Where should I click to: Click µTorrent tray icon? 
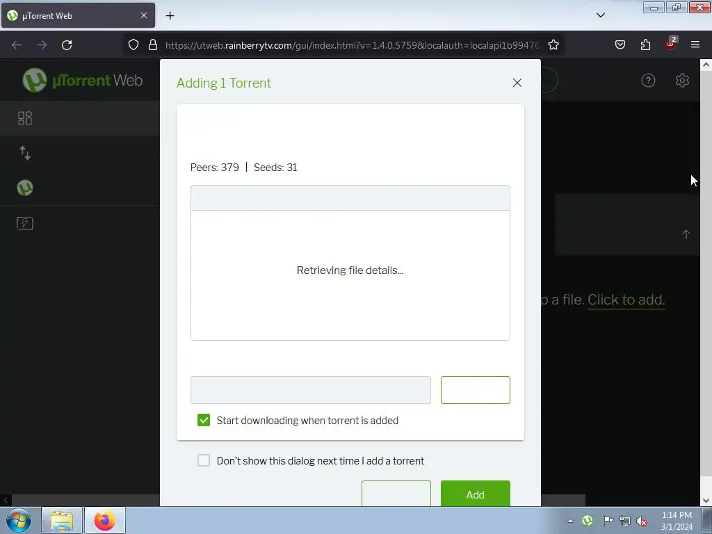588,521
